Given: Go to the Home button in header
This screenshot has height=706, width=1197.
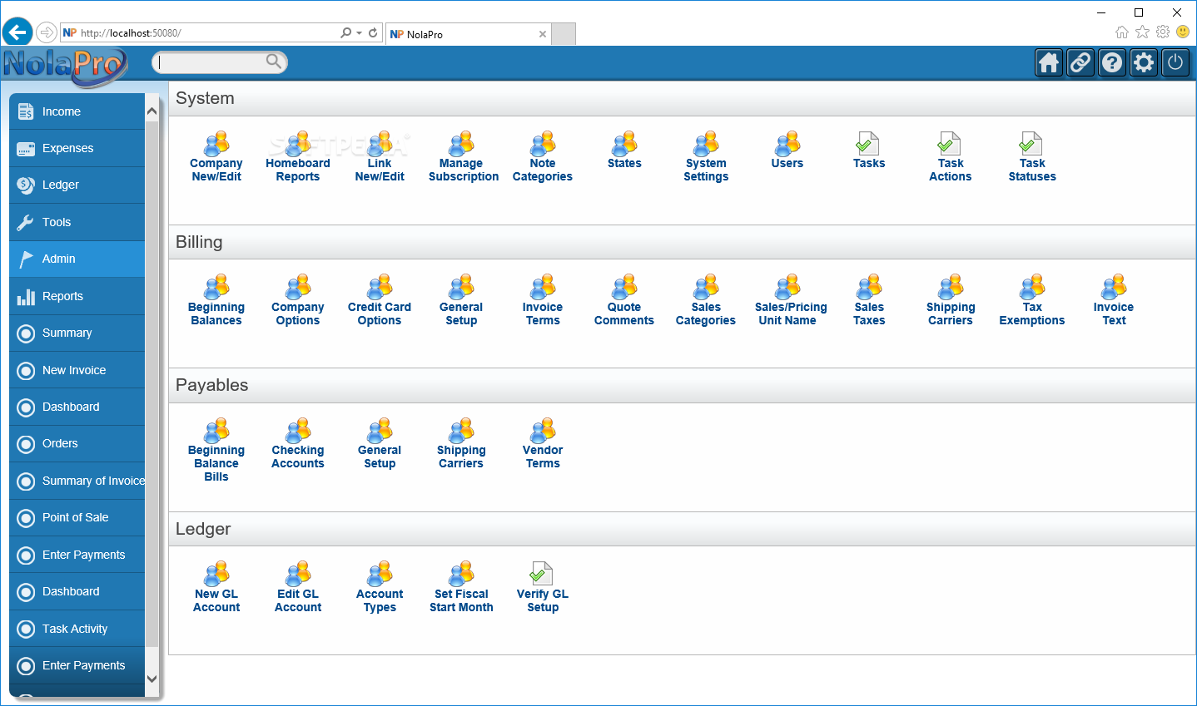Looking at the screenshot, I should coord(1049,62).
